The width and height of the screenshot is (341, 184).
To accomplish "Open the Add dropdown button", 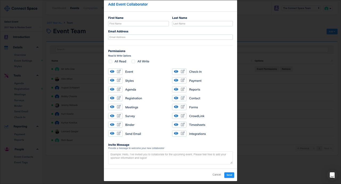I will click(332, 32).
